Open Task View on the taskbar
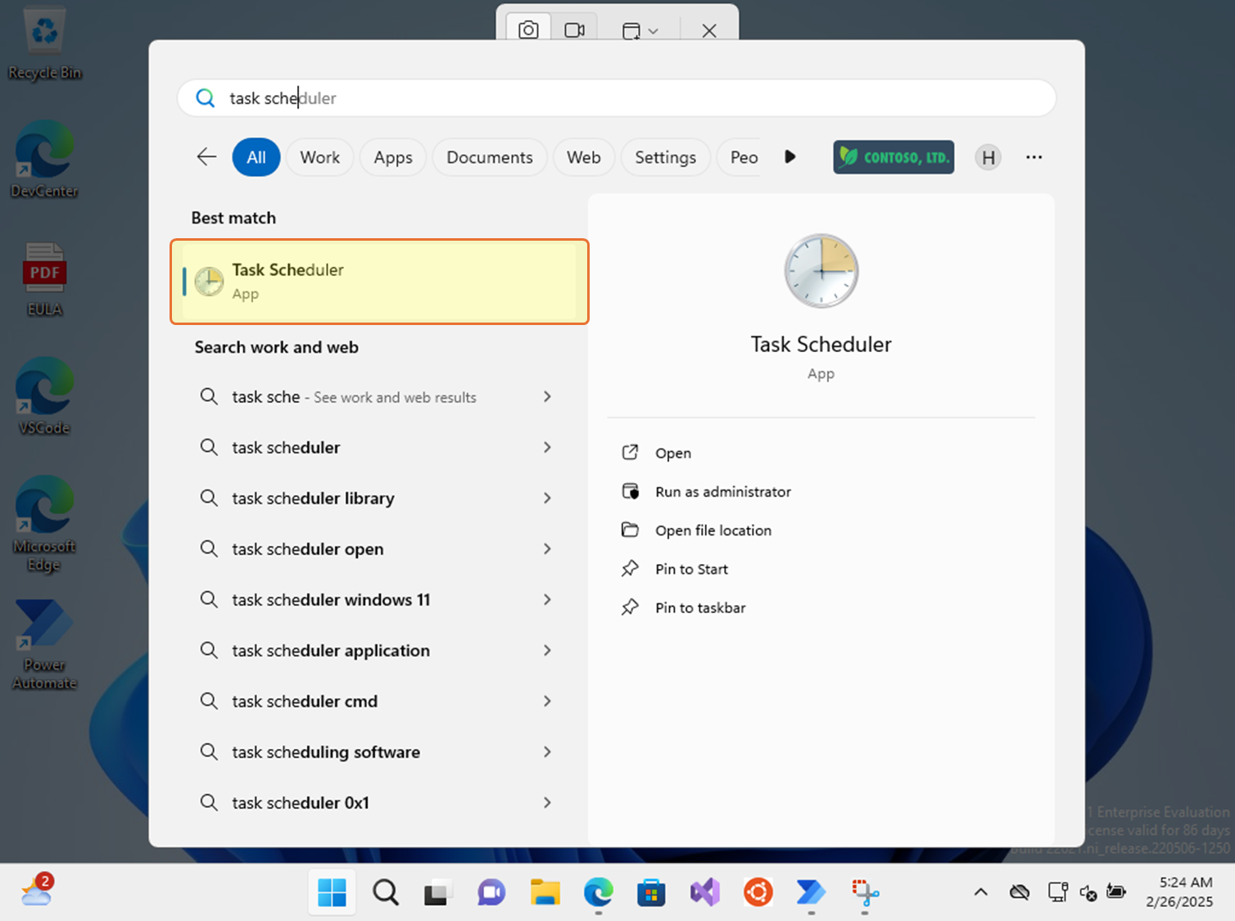Viewport: 1235px width, 921px height. (x=437, y=892)
